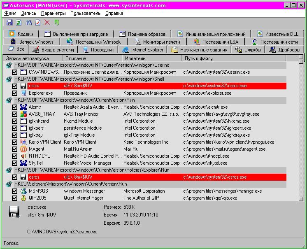The width and height of the screenshot is (307, 249).
Task: Open the Известные DLL tab
Action: 278,34
